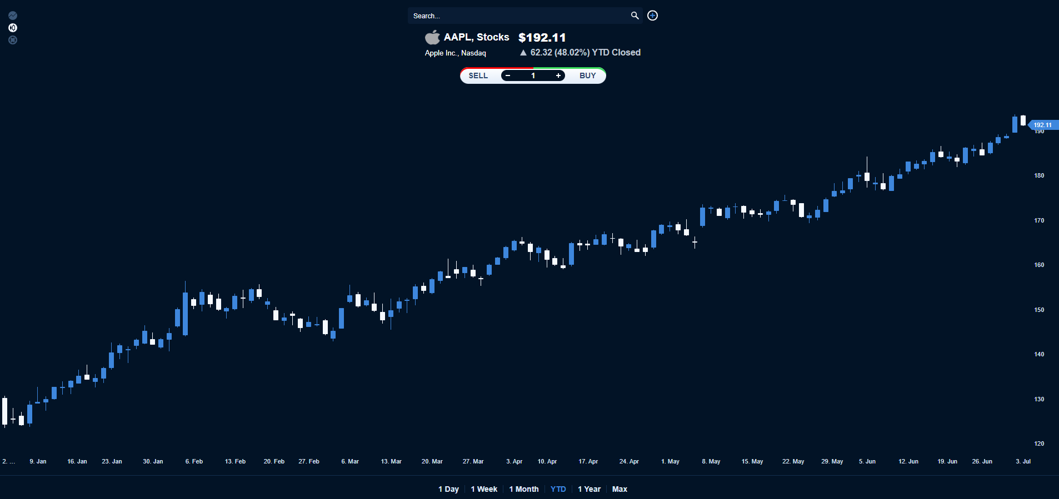
Task: Toggle the candlestick mode in the sidebar
Action: (13, 28)
